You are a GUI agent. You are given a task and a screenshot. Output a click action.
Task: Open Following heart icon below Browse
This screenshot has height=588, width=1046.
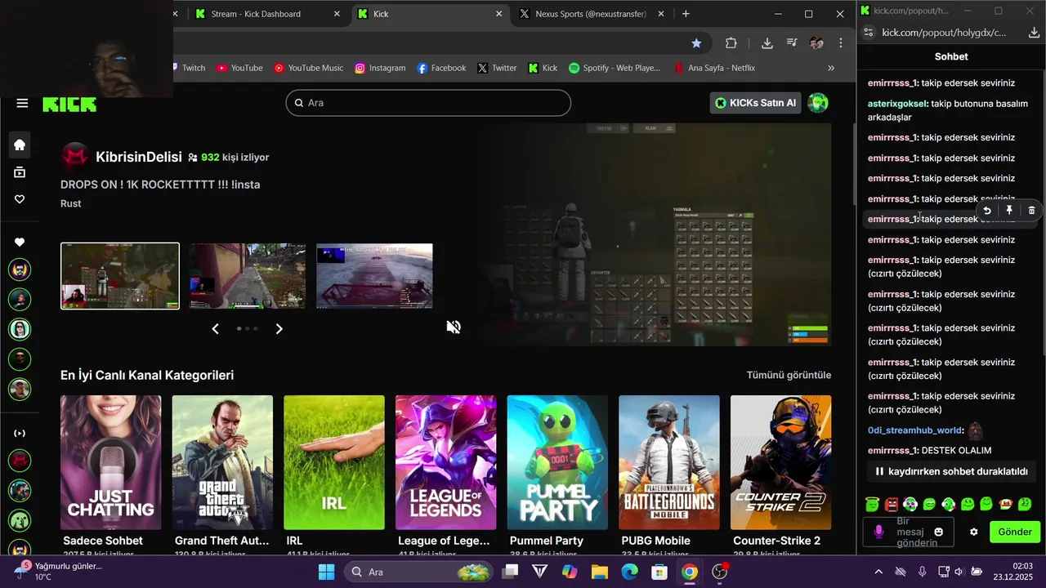point(20,199)
